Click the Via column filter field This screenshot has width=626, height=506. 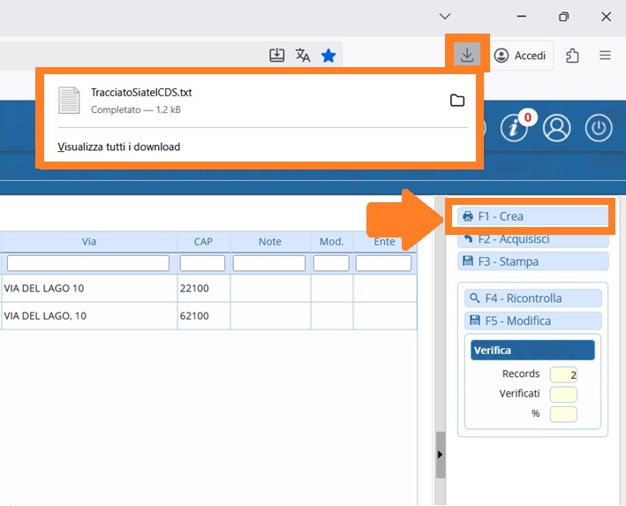[x=87, y=263]
